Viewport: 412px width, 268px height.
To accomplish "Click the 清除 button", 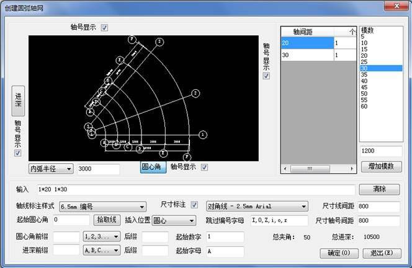I will pos(380,189).
